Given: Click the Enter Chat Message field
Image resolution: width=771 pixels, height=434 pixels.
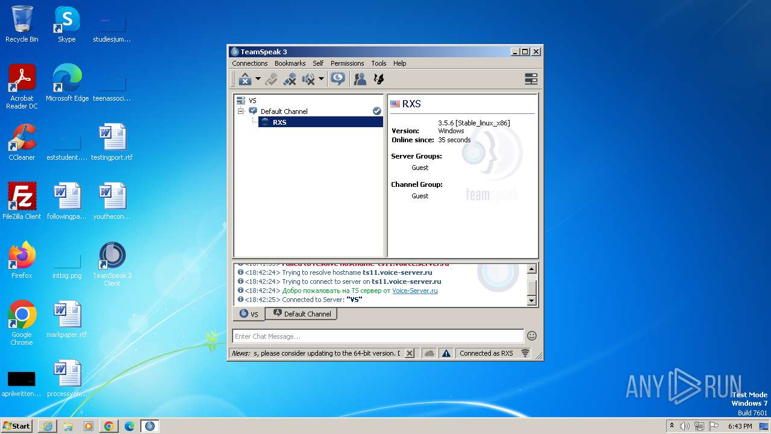Looking at the screenshot, I should click(x=378, y=336).
